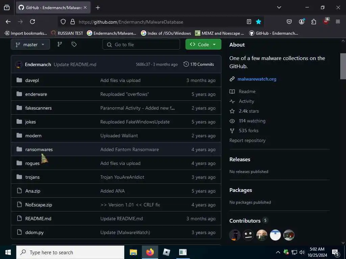Open the Extensions puzzle icon
Image resolution: width=346 pixels, height=259 pixels.
pos(314,22)
